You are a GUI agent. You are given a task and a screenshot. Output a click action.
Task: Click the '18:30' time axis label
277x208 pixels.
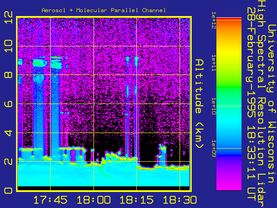tap(180, 200)
